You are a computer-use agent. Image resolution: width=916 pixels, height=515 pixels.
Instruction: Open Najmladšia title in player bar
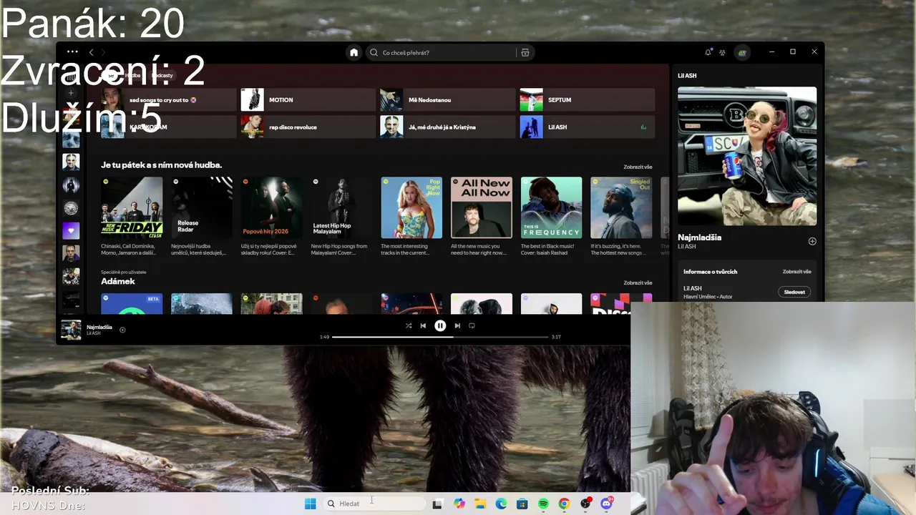coord(99,327)
